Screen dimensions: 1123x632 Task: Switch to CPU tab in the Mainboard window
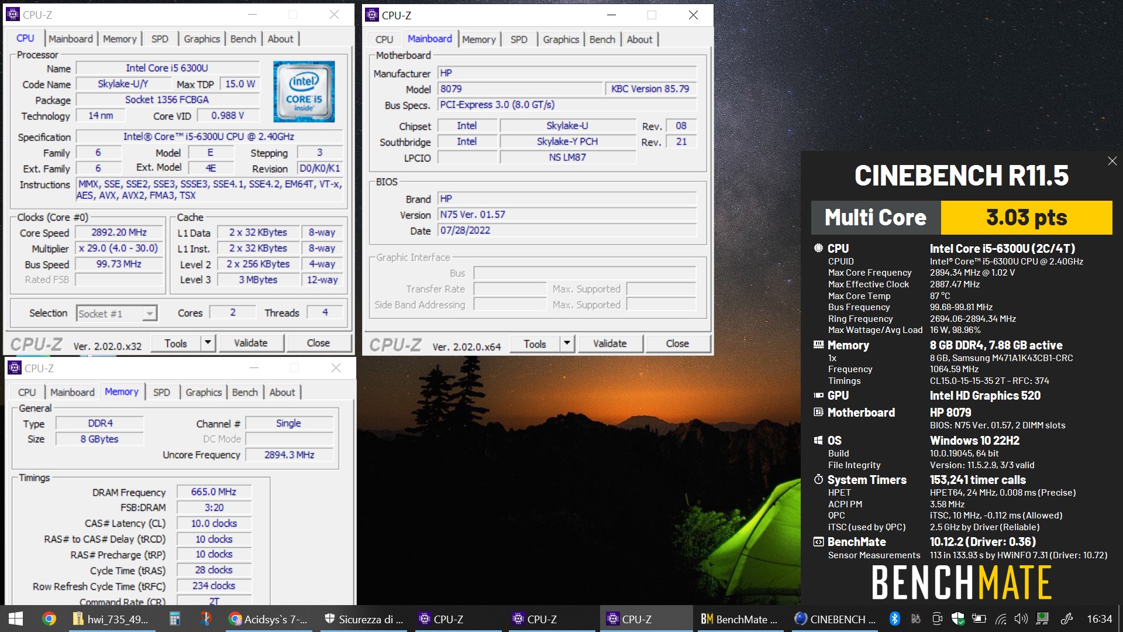384,39
